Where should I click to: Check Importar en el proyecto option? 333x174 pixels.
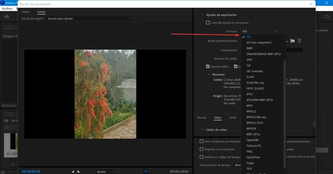[202, 149]
